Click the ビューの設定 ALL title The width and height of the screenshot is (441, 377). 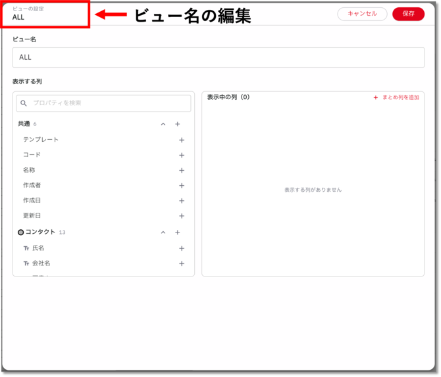tap(28, 14)
